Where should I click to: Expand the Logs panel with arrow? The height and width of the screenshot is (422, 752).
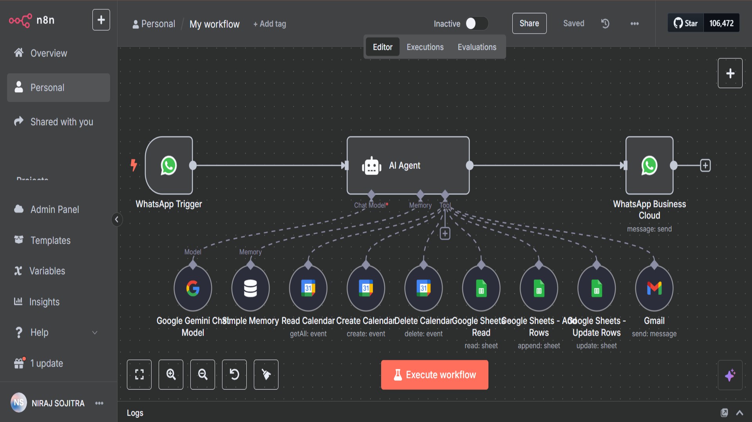pos(739,413)
